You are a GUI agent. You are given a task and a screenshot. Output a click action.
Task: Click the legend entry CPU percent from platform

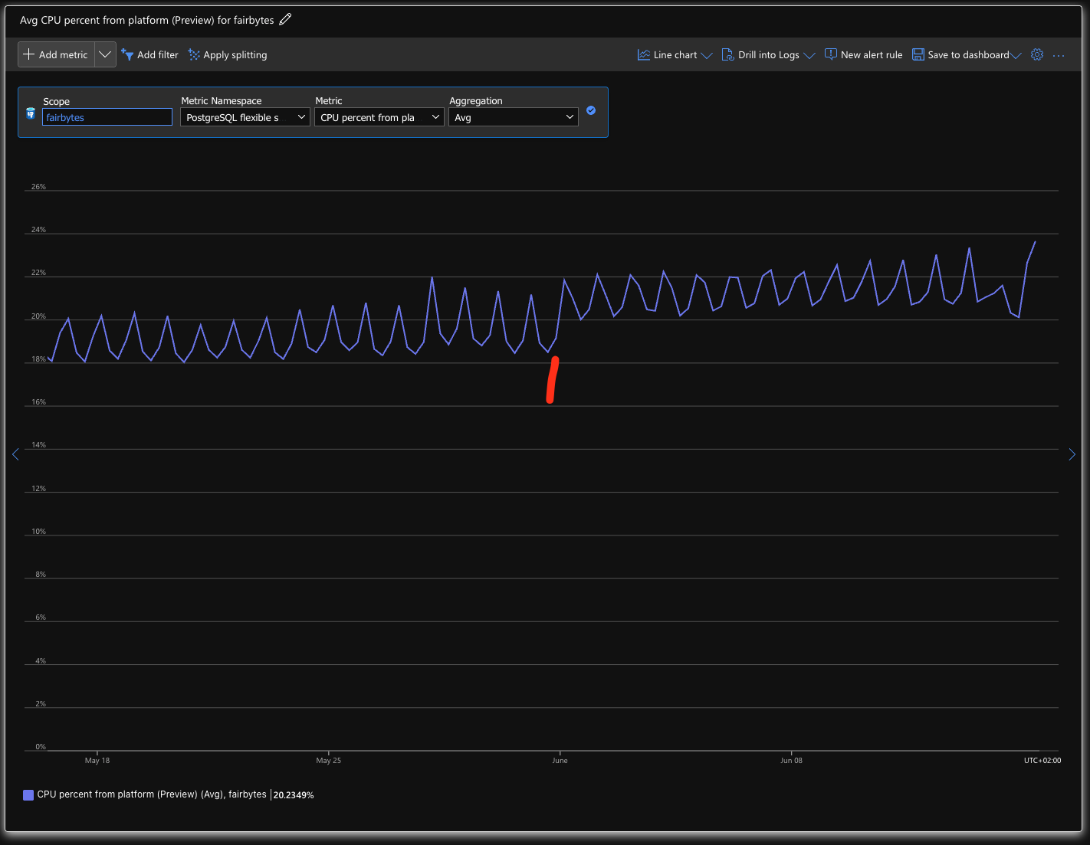(152, 794)
